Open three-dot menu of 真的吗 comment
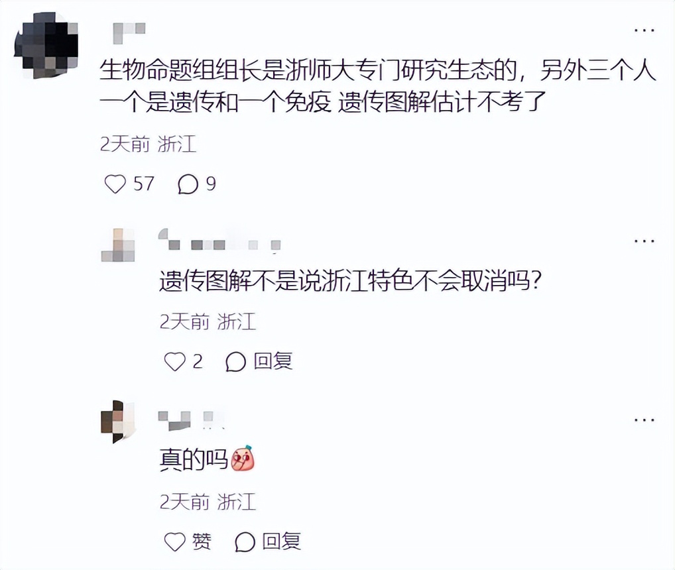Screen dimensions: 675x570 pyautogui.click(x=644, y=420)
